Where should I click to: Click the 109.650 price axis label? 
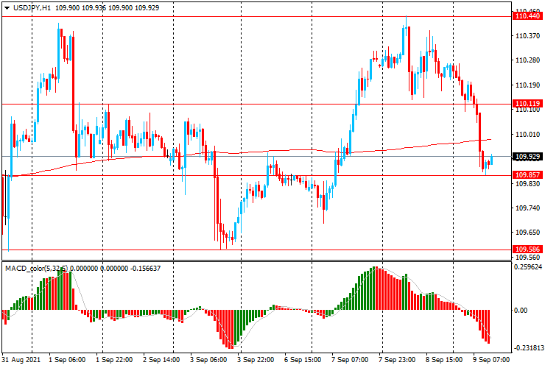(527, 233)
